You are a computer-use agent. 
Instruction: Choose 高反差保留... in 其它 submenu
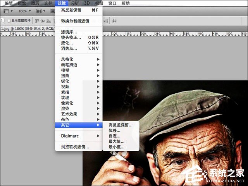point(121,125)
